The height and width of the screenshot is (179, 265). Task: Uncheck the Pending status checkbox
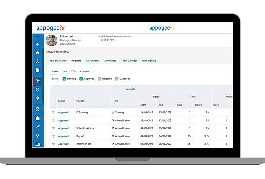tap(64, 79)
